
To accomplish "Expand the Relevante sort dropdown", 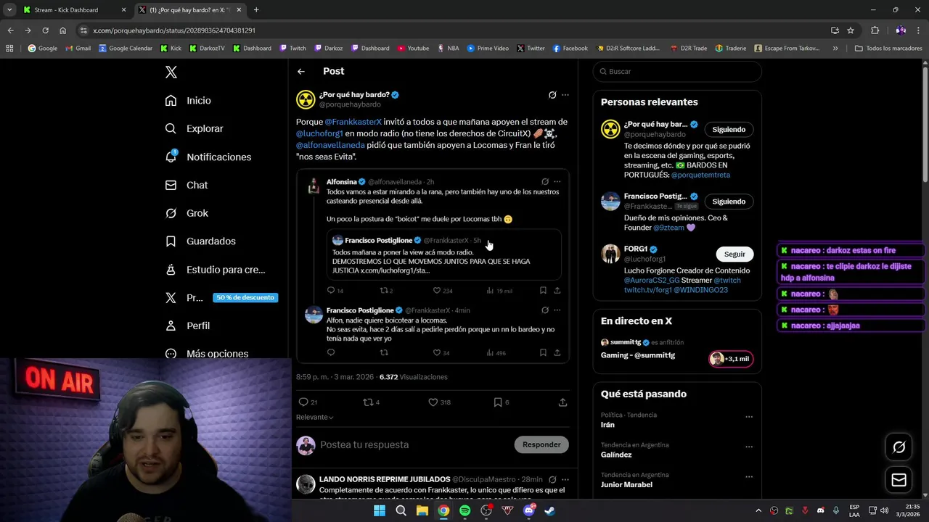I will click(315, 418).
